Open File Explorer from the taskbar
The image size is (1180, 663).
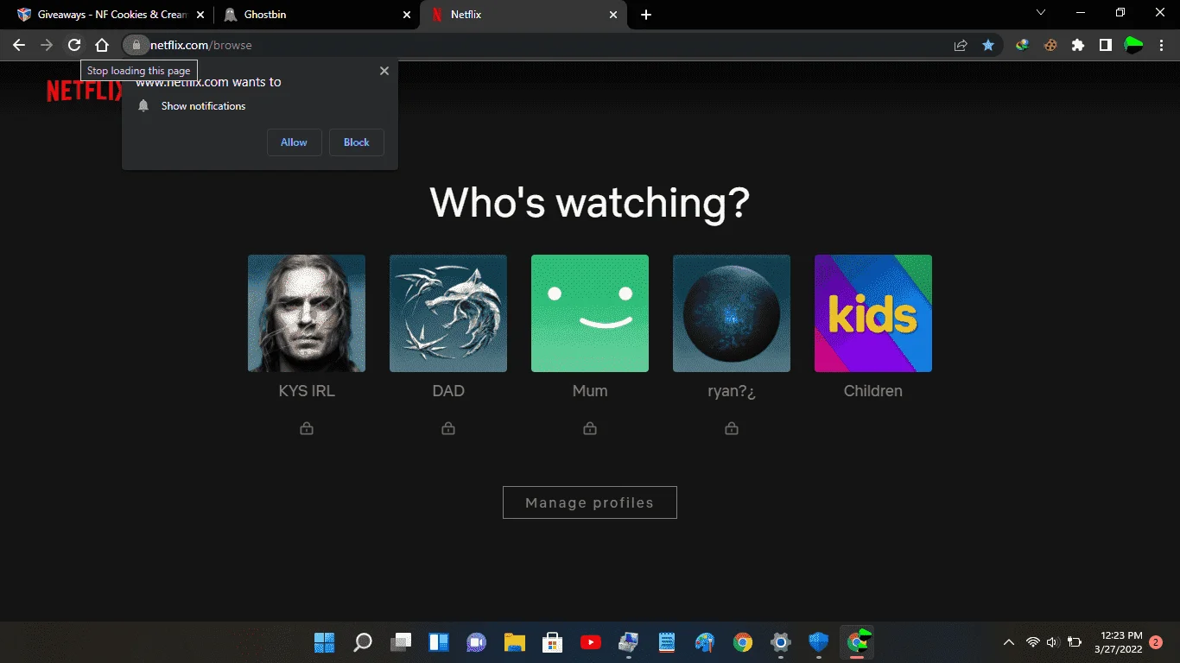[515, 642]
